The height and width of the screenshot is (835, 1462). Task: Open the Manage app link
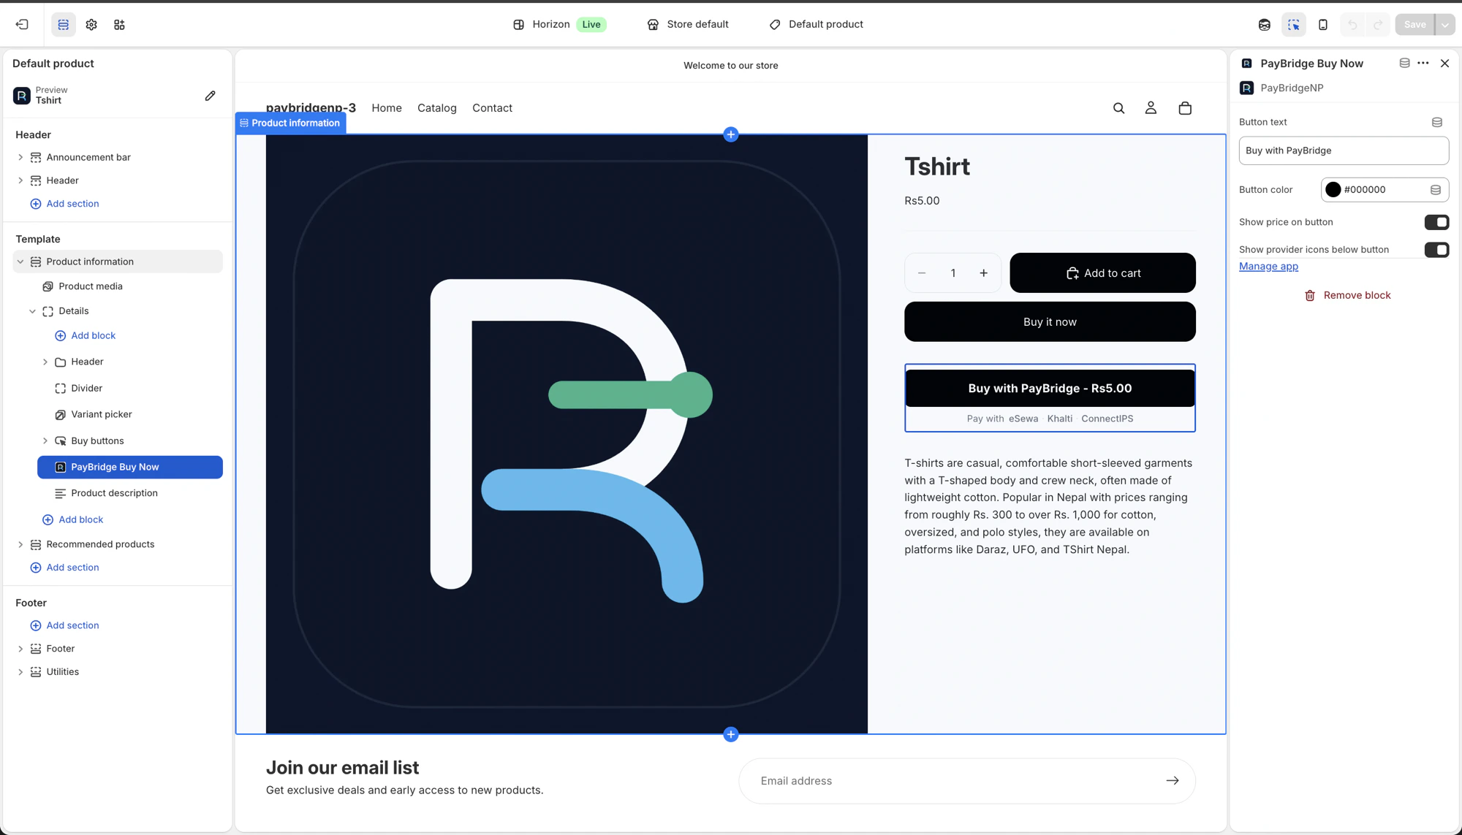(1268, 267)
